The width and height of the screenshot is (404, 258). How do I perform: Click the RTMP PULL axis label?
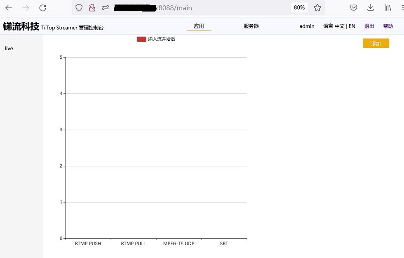[134, 243]
